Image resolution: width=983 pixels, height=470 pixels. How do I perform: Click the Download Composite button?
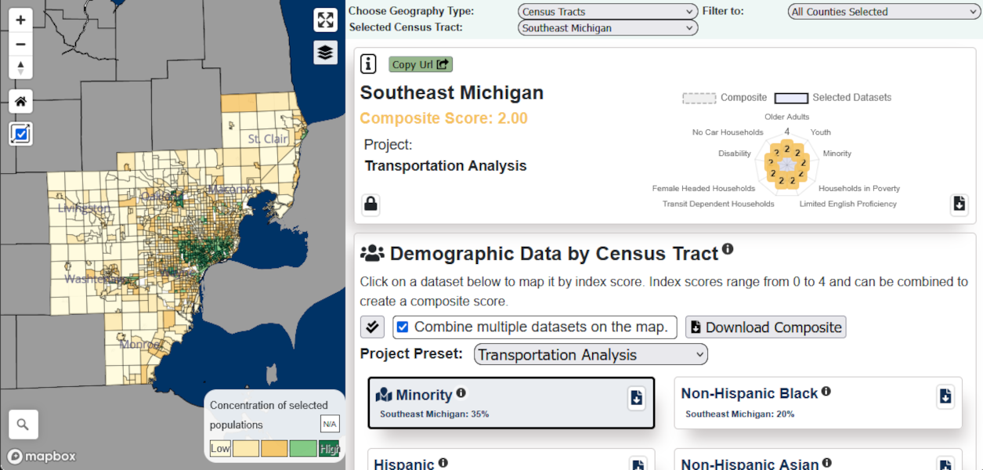click(765, 327)
